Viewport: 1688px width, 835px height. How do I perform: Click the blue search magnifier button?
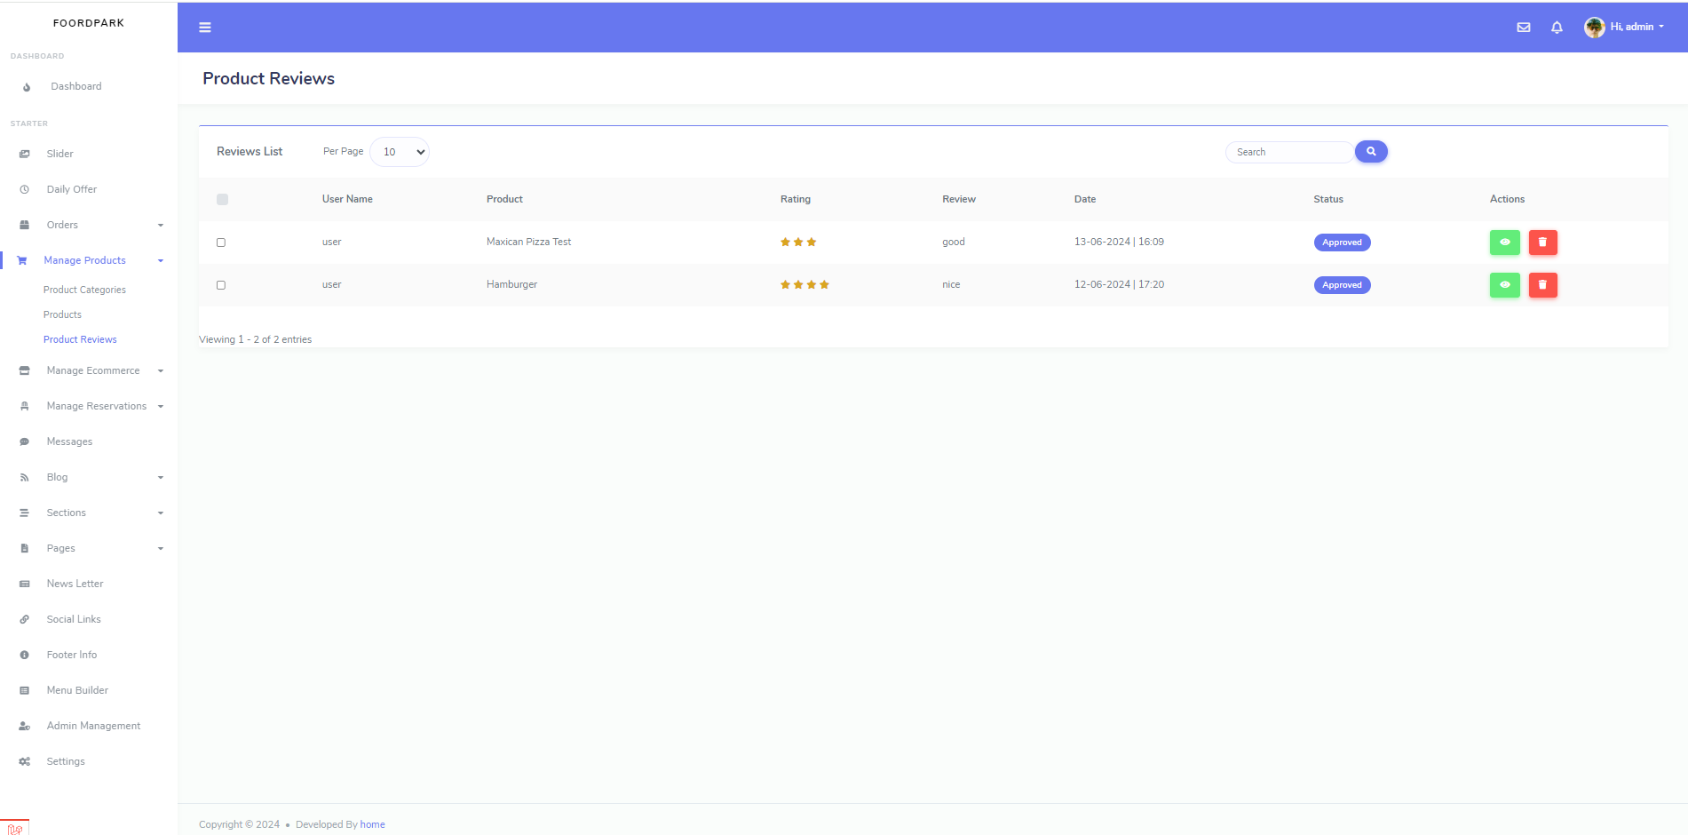coord(1371,152)
